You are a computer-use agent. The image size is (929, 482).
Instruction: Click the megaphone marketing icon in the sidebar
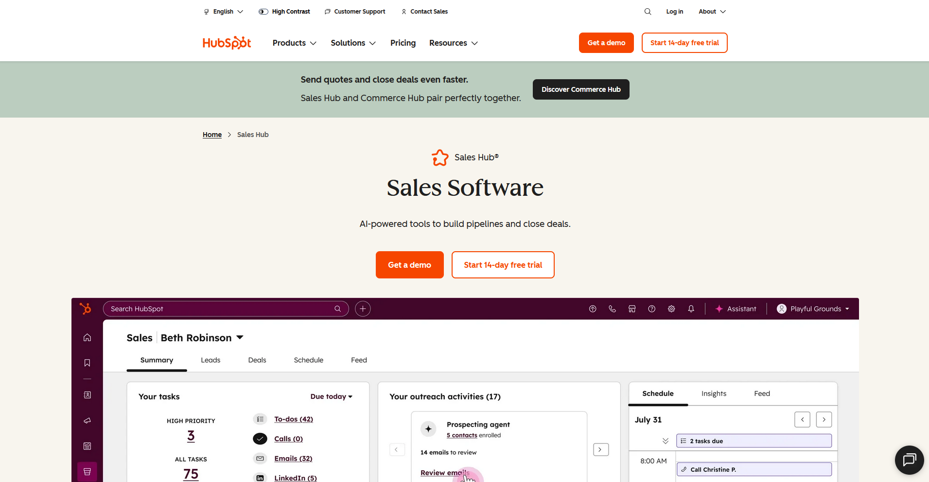click(x=87, y=420)
